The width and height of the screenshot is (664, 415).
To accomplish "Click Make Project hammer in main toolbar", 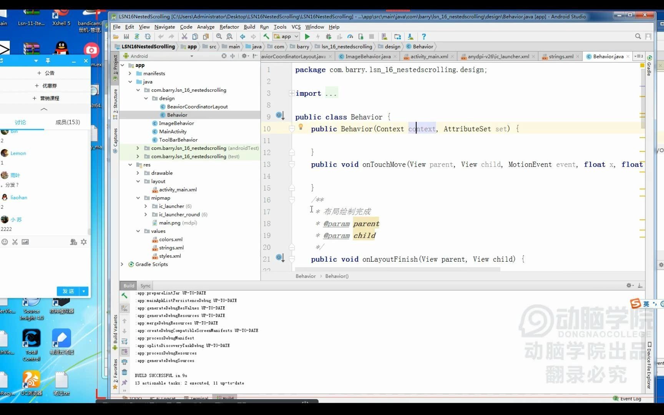I will click(266, 37).
